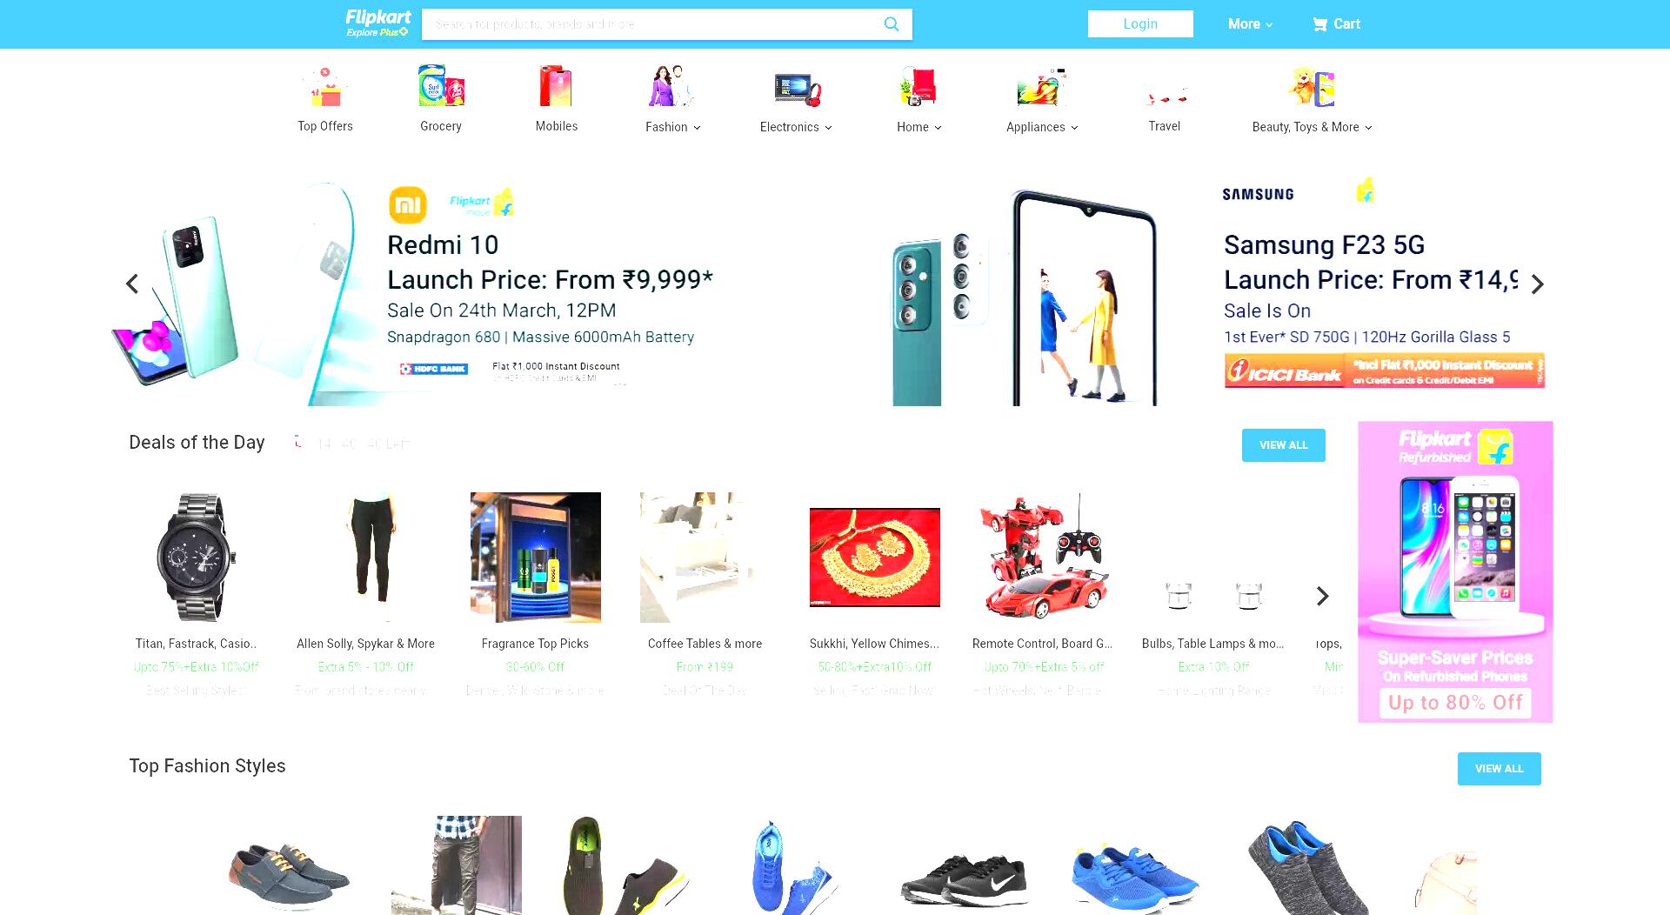Open the More dropdown in header
The height and width of the screenshot is (915, 1670).
click(1250, 24)
